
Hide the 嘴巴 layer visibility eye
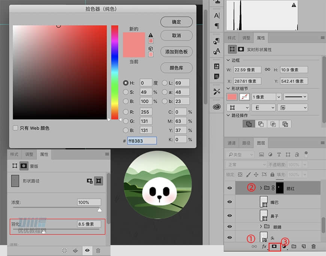(230, 202)
